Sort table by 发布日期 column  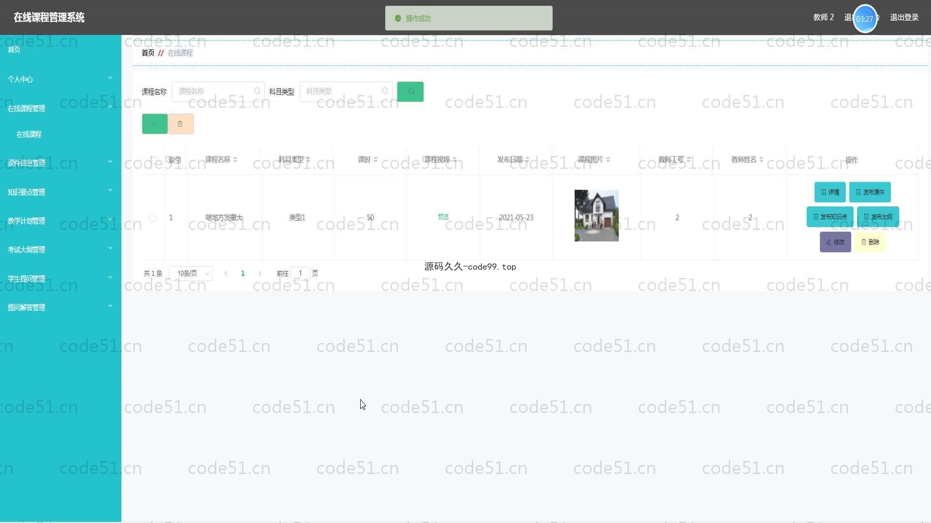tap(527, 159)
